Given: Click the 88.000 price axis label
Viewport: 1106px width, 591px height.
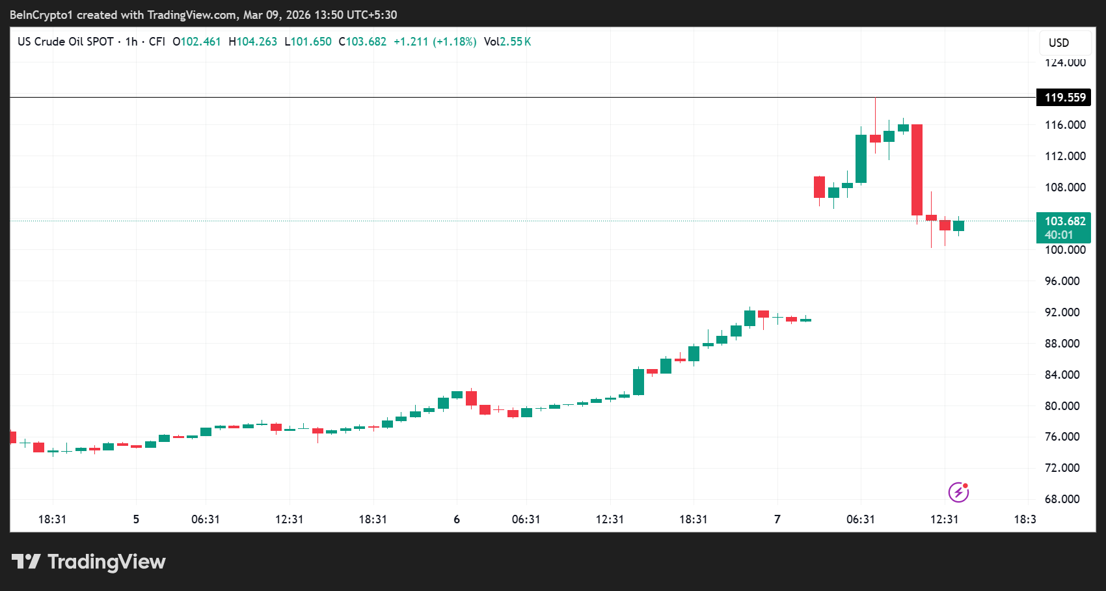Looking at the screenshot, I should pyautogui.click(x=1062, y=344).
